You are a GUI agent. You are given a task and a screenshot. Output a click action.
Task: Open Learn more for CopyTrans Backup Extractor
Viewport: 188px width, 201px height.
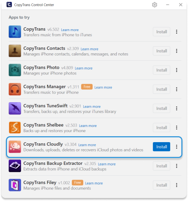pyautogui.click(x=107, y=164)
